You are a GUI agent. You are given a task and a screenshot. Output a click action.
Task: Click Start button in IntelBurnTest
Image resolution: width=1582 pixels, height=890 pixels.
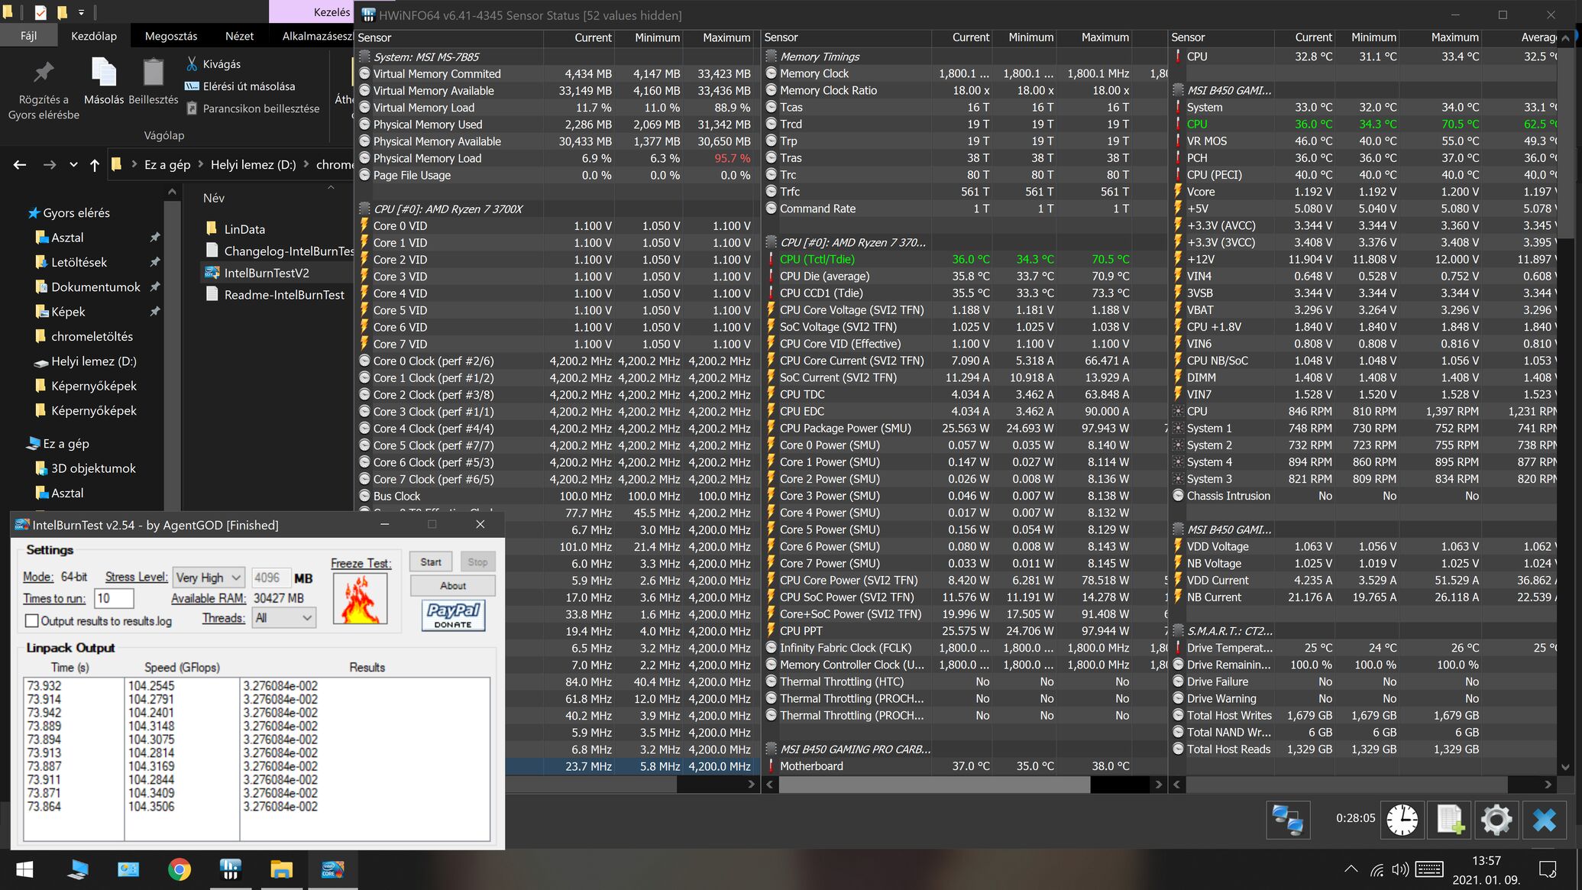coord(431,562)
